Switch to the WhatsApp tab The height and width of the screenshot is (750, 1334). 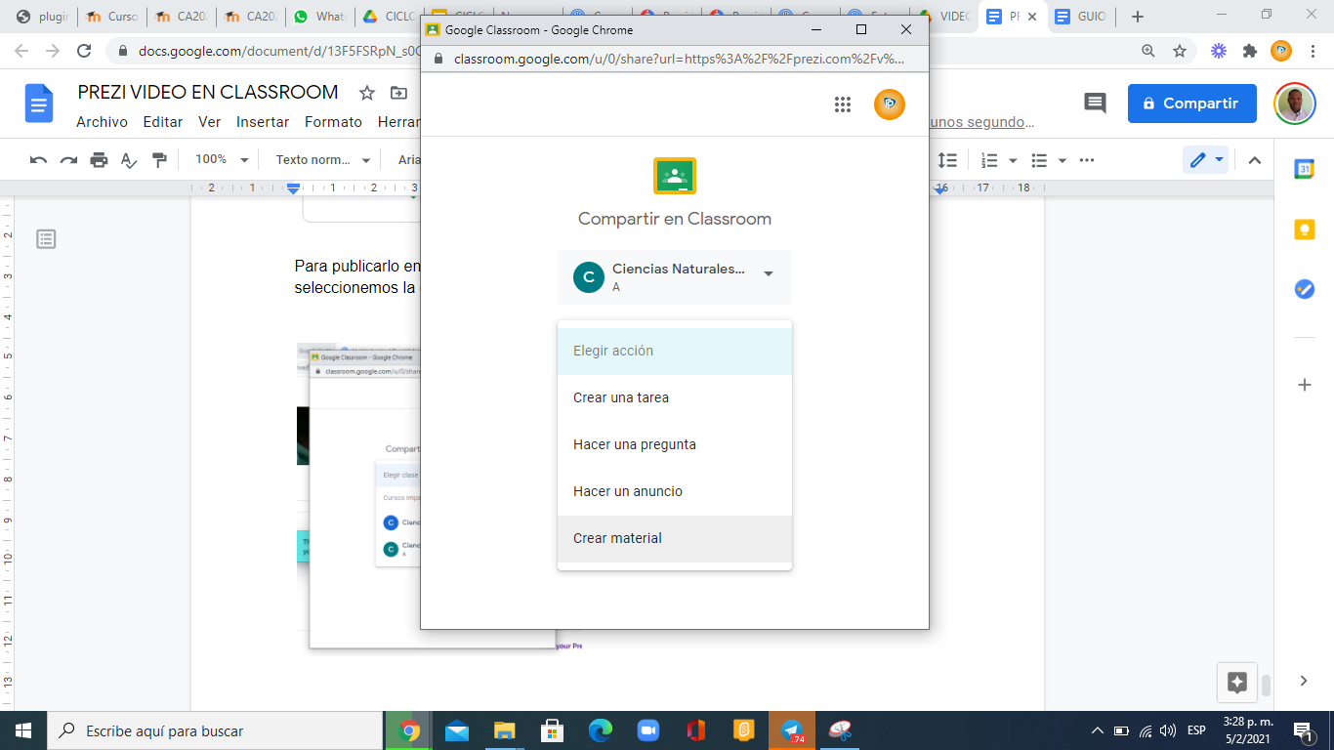point(320,17)
